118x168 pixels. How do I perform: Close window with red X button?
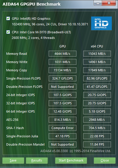pos(109,3)
